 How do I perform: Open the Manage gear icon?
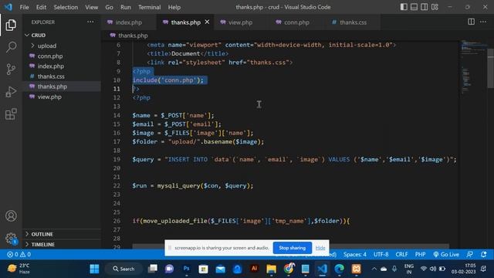point(11,238)
